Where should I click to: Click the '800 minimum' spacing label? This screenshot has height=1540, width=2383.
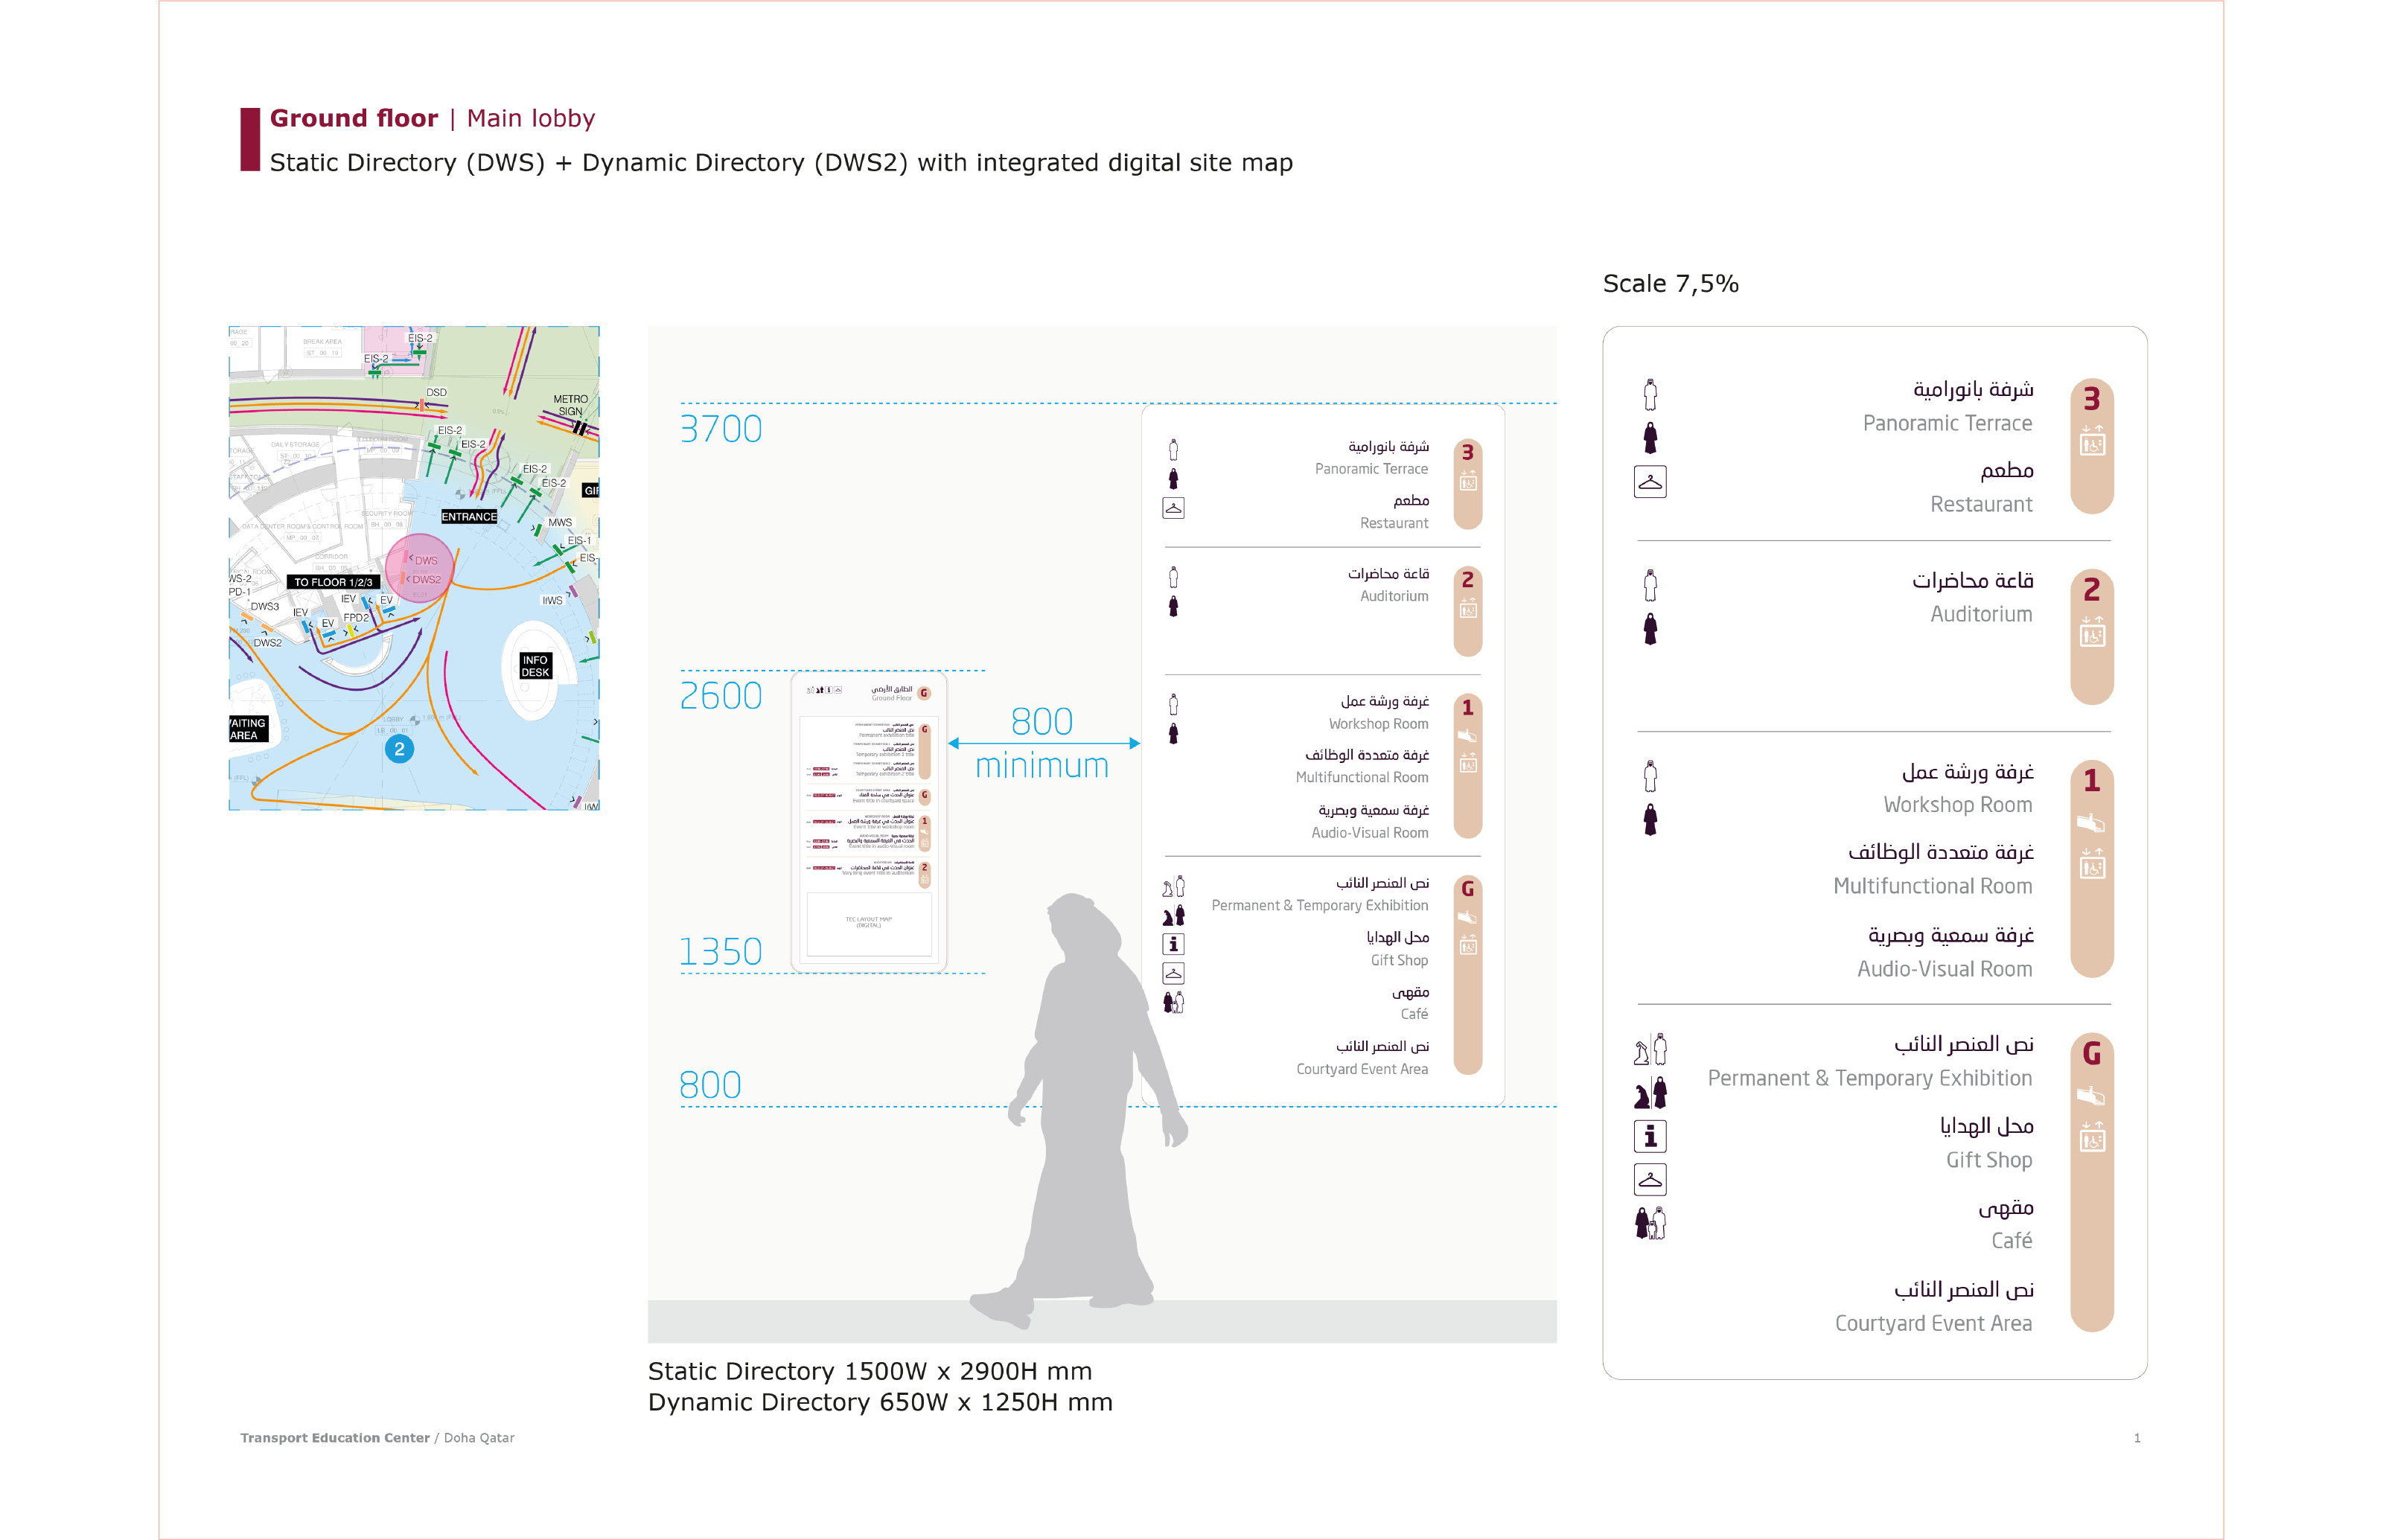[x=1042, y=743]
